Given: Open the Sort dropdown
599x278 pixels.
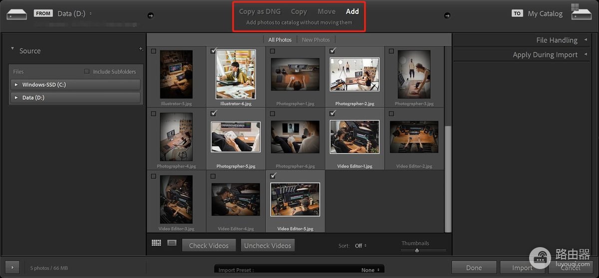Looking at the screenshot, I should coord(360,246).
